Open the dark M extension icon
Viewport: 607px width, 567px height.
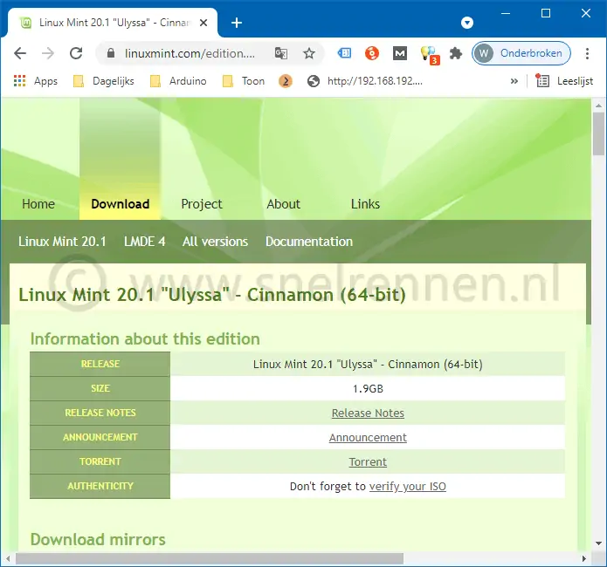point(400,53)
